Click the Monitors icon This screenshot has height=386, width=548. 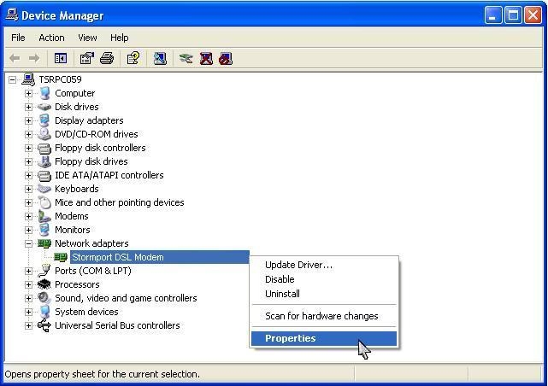pos(44,230)
